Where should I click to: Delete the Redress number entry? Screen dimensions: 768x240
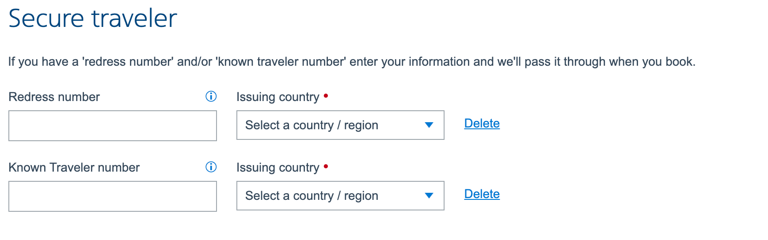(482, 124)
